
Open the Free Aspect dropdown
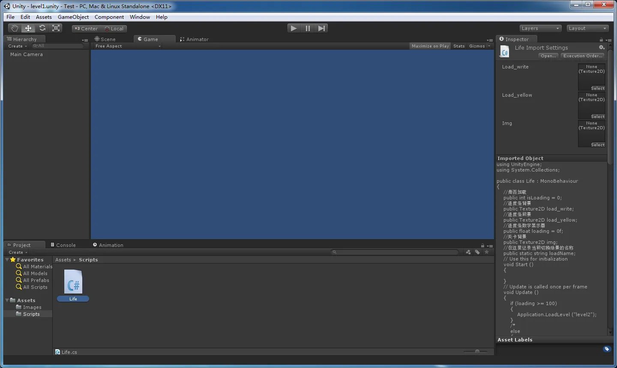(128, 46)
